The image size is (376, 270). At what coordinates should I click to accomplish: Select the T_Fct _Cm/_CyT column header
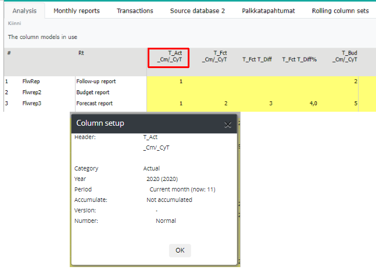point(214,56)
